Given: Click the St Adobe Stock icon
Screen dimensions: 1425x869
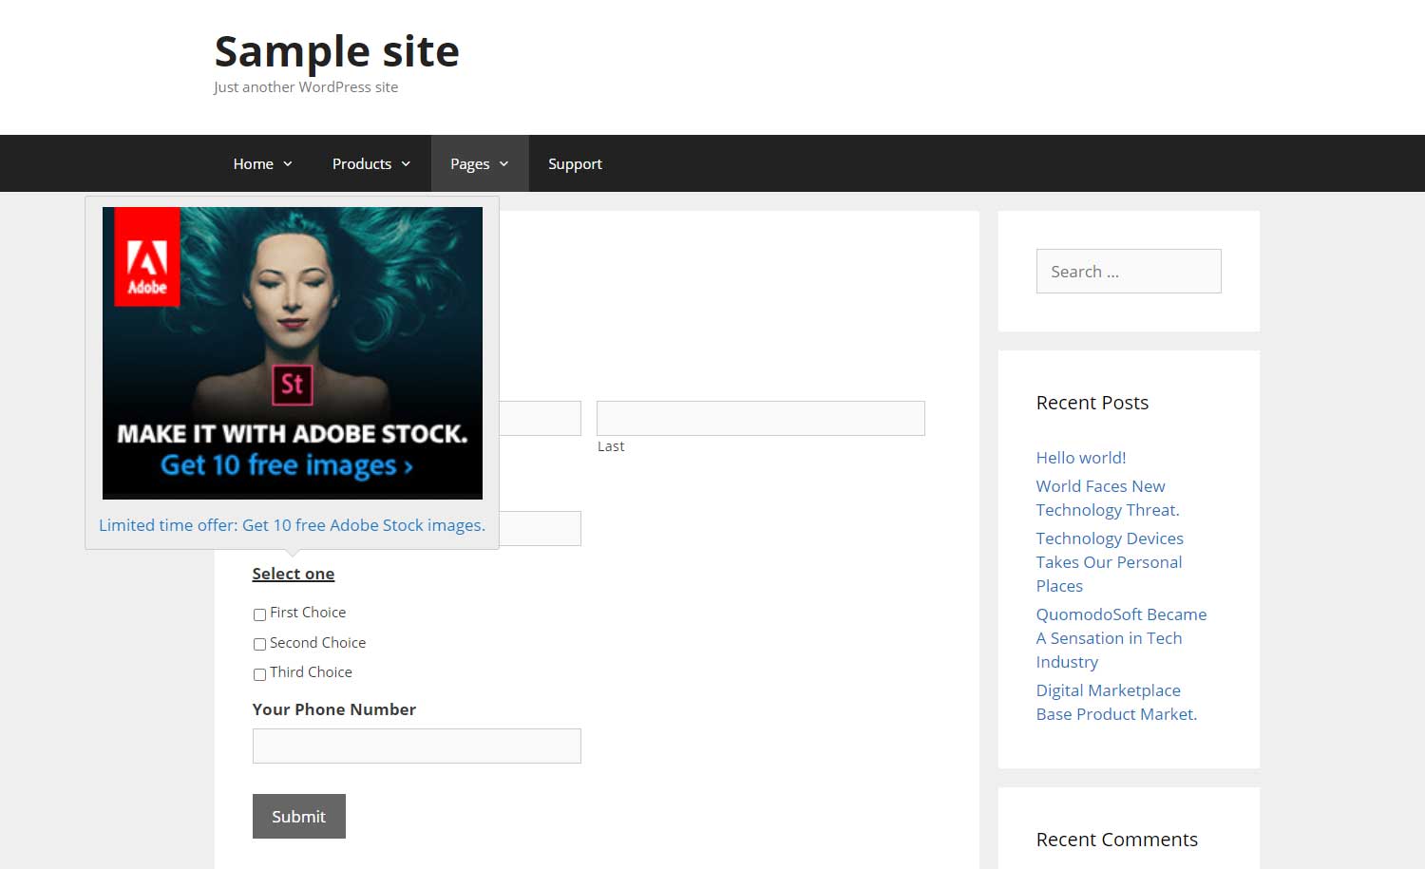Looking at the screenshot, I should point(292,384).
